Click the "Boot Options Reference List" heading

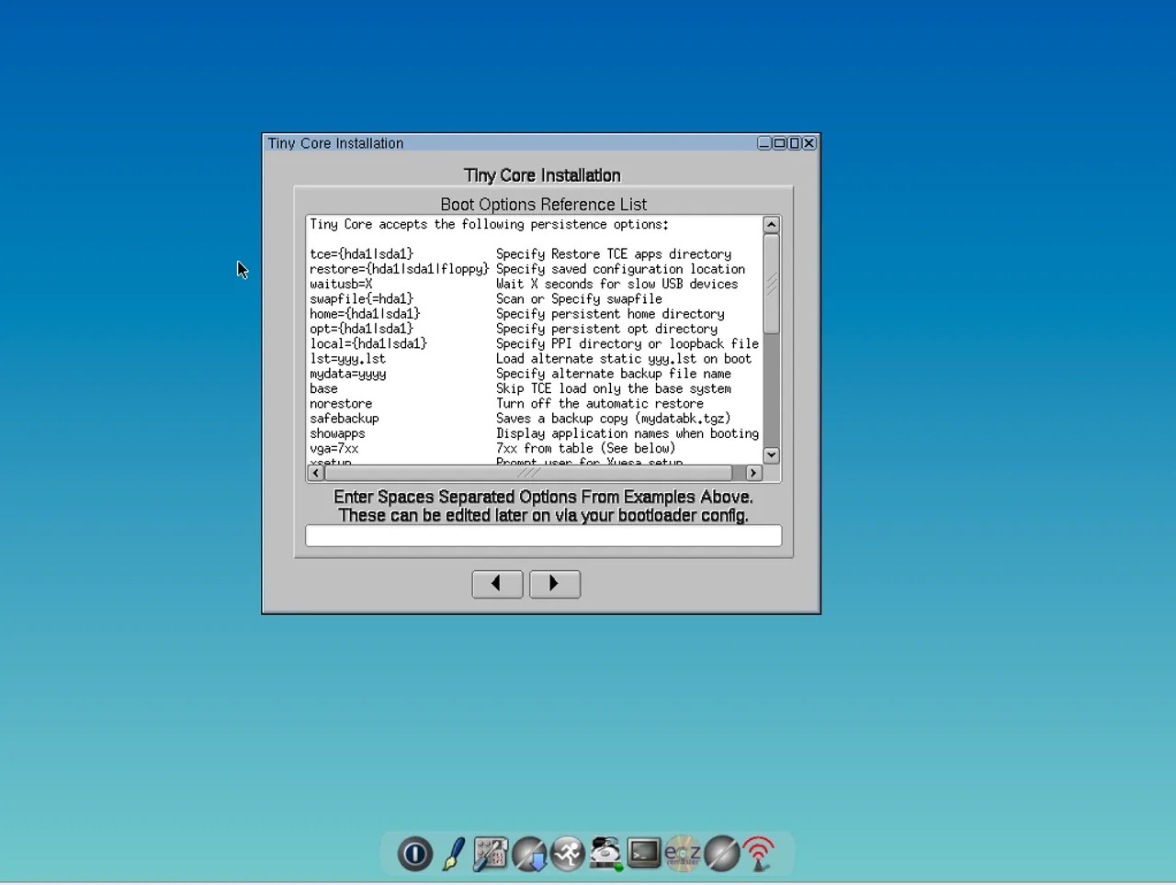543,205
